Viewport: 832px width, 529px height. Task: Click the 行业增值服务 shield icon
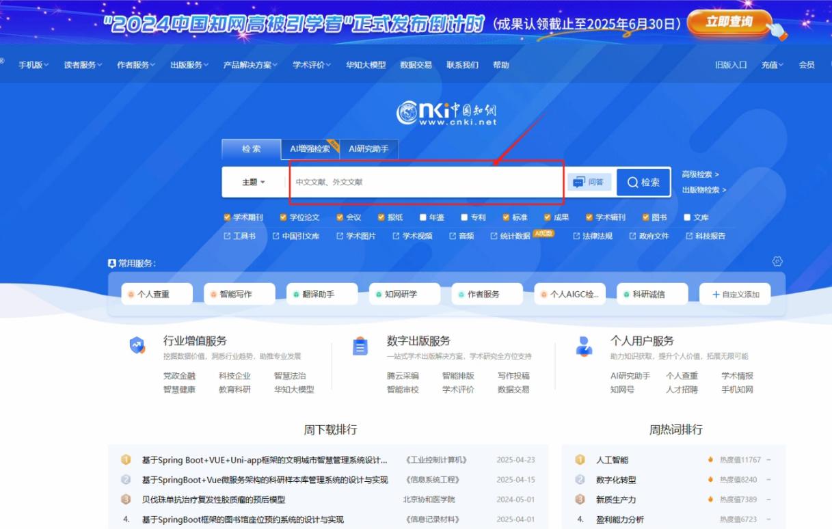click(x=137, y=346)
